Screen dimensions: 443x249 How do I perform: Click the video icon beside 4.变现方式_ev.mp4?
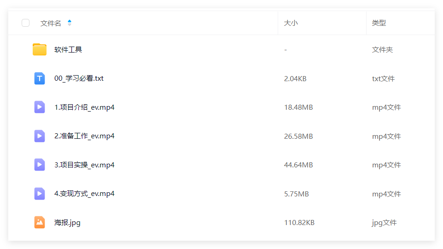tap(40, 194)
